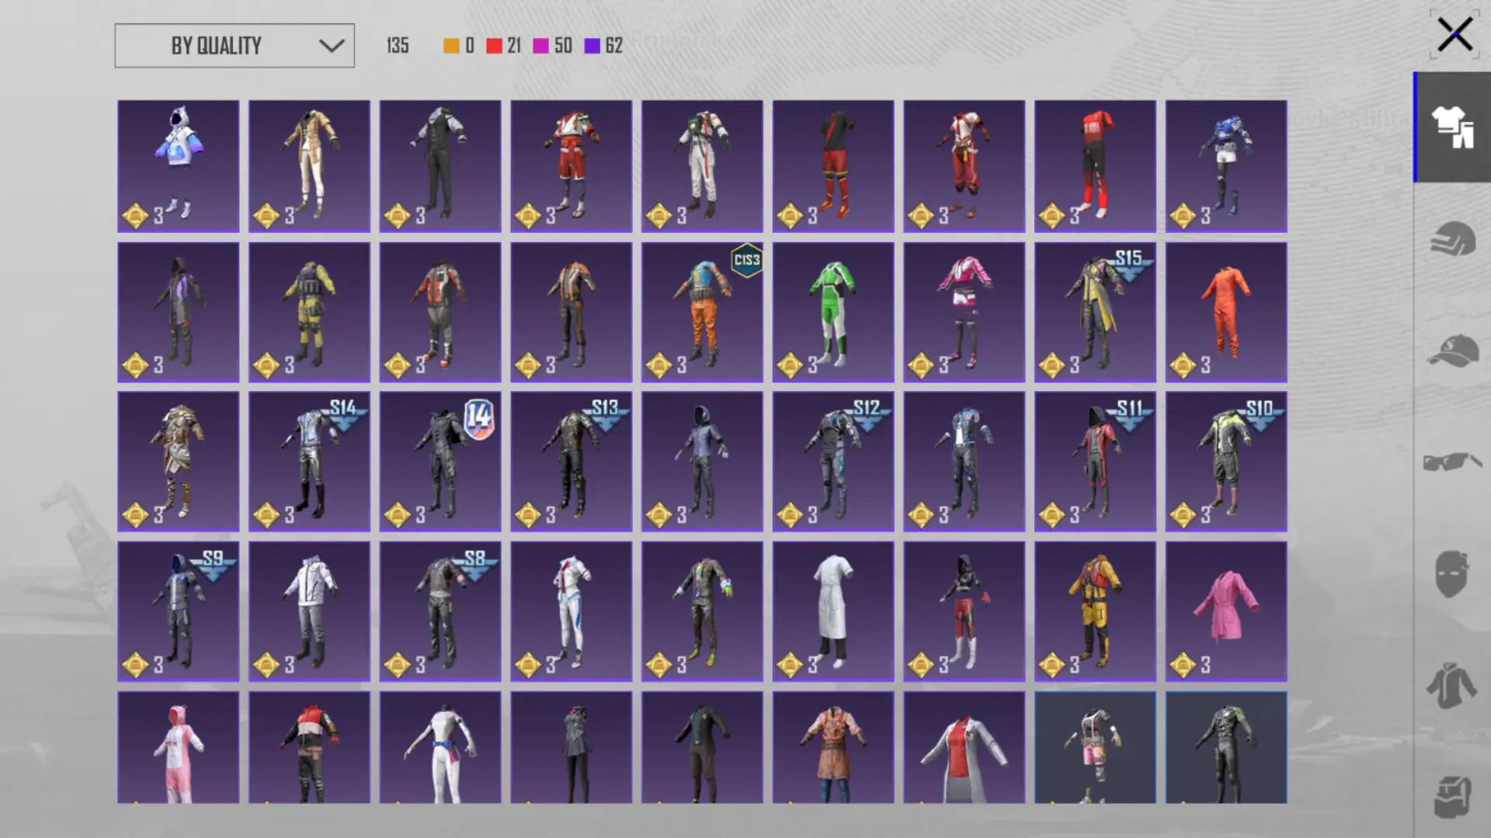The width and height of the screenshot is (1491, 838).
Task: Click the CIS3 badge on orange outfit
Action: click(x=746, y=260)
